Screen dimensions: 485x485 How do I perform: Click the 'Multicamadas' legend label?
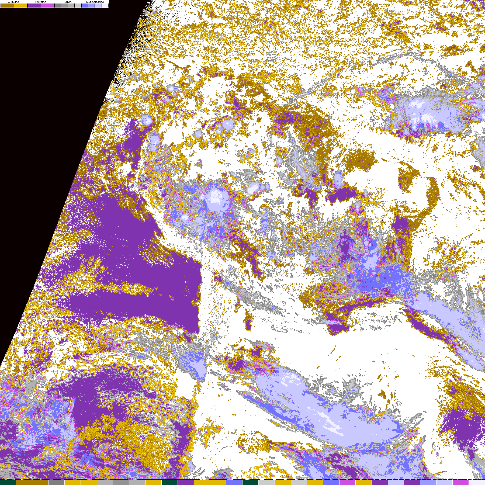[95, 2]
